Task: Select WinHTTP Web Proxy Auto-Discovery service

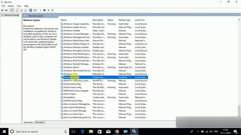Action: point(104,81)
